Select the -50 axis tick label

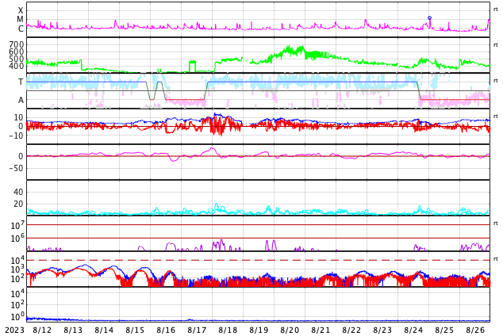[x=16, y=168]
